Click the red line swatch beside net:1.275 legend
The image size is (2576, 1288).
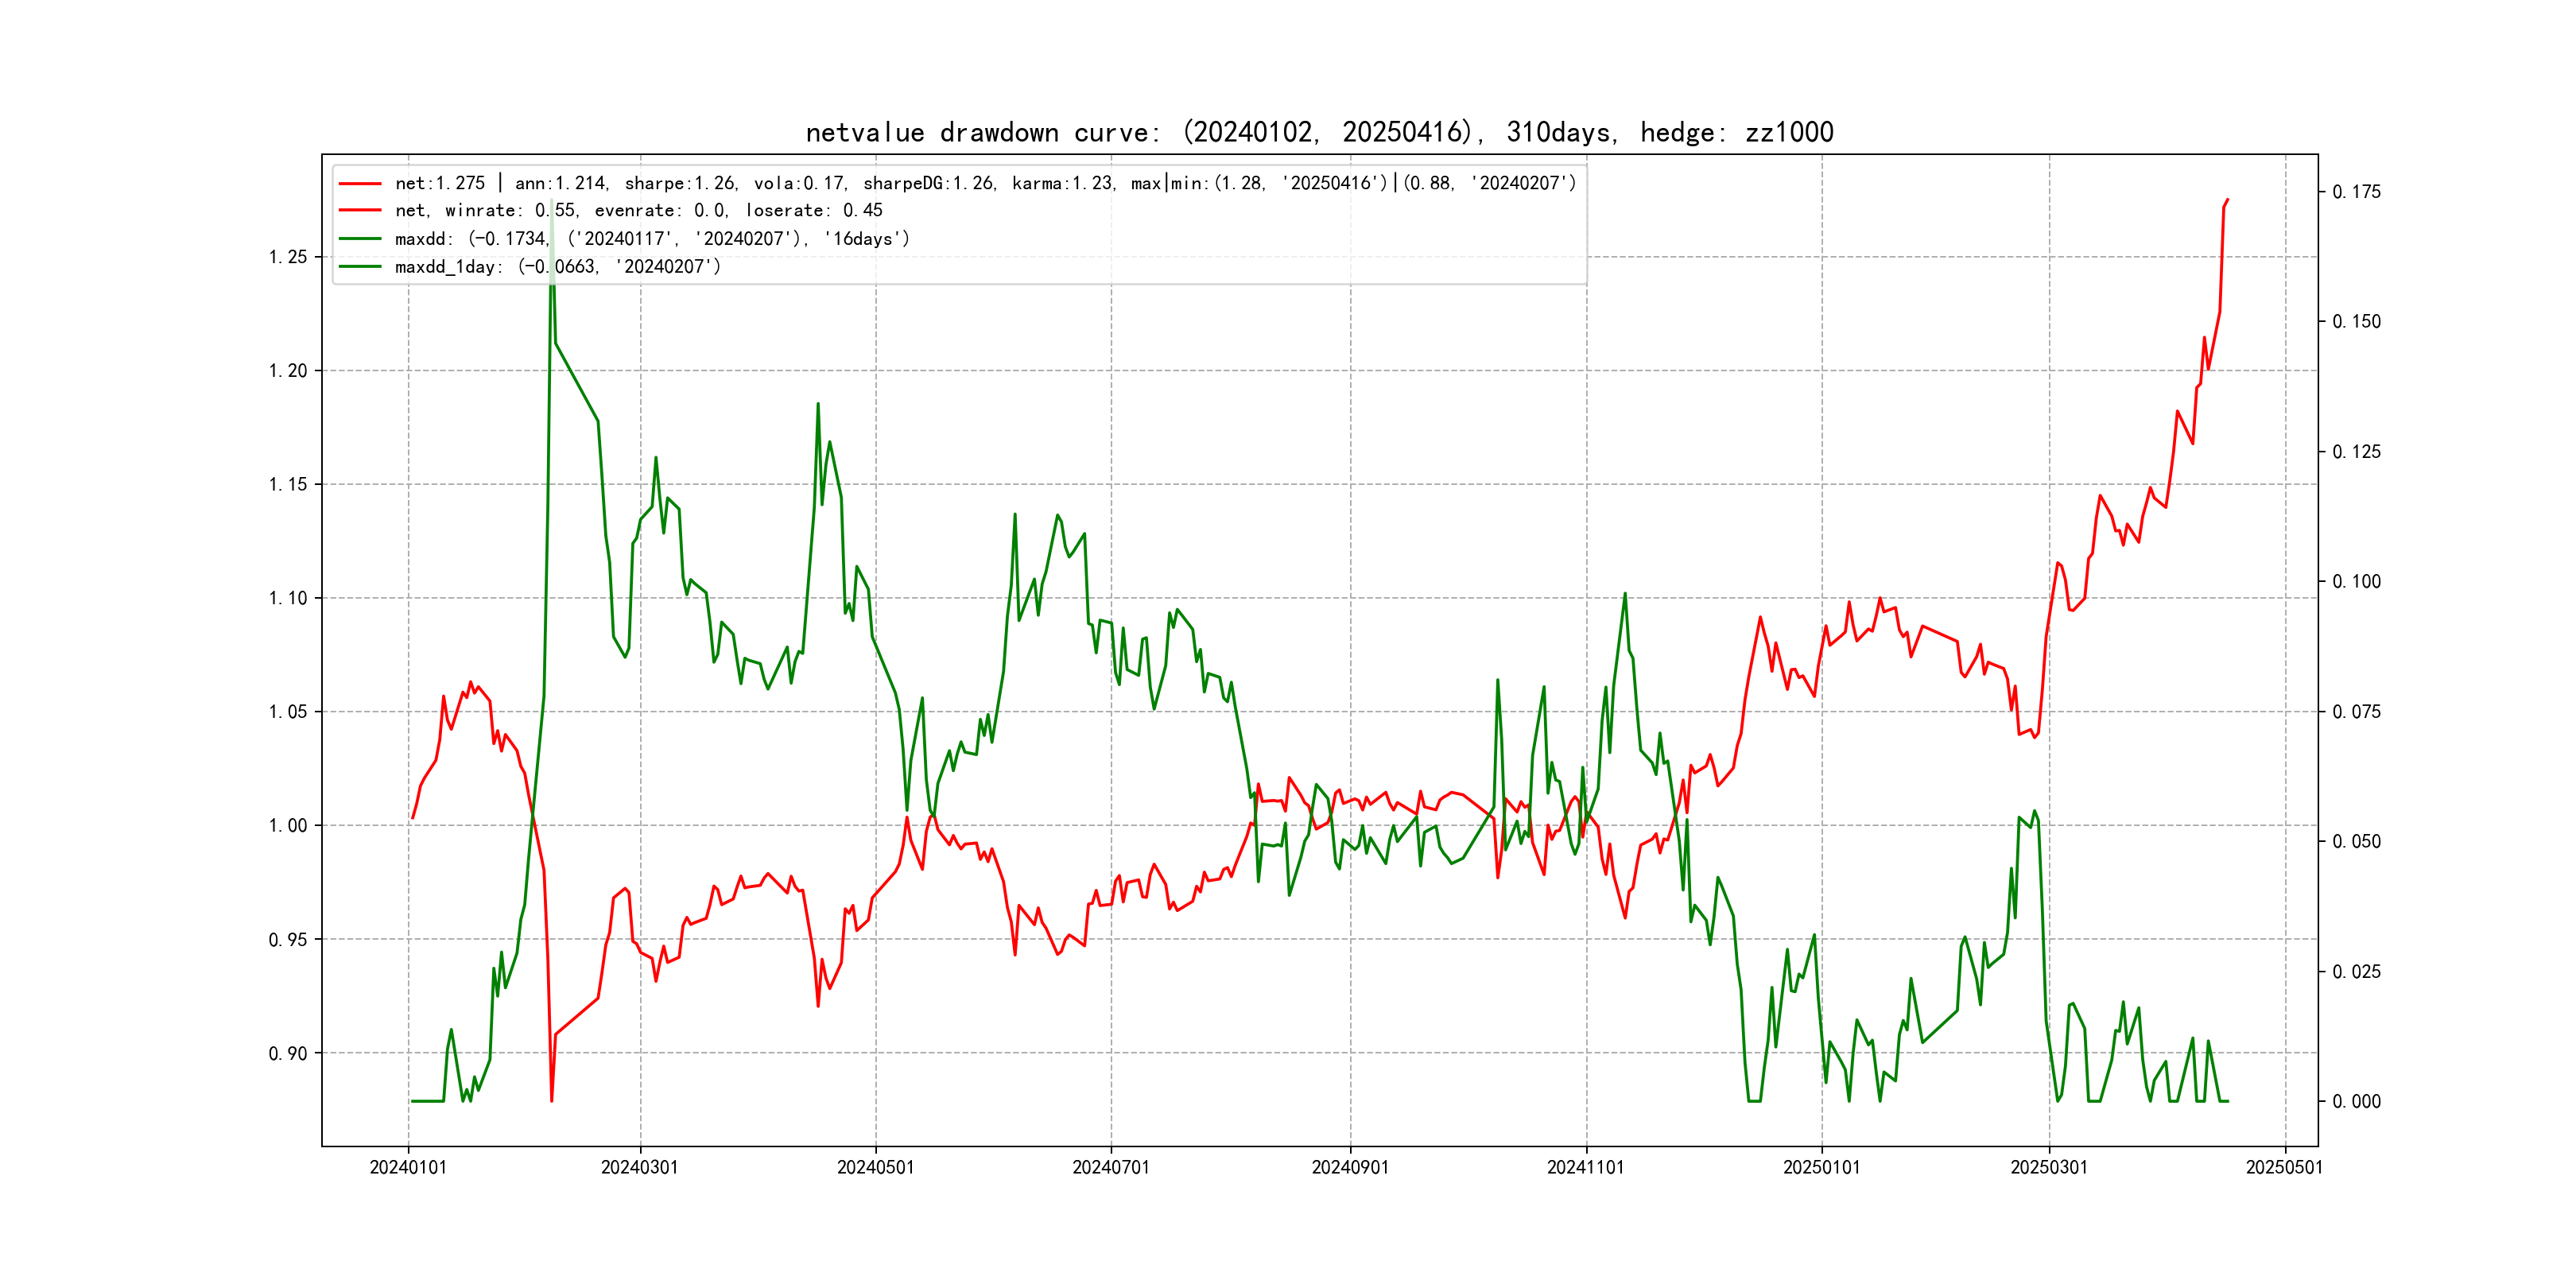[x=360, y=184]
